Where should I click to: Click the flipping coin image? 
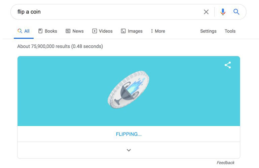pyautogui.click(x=128, y=90)
